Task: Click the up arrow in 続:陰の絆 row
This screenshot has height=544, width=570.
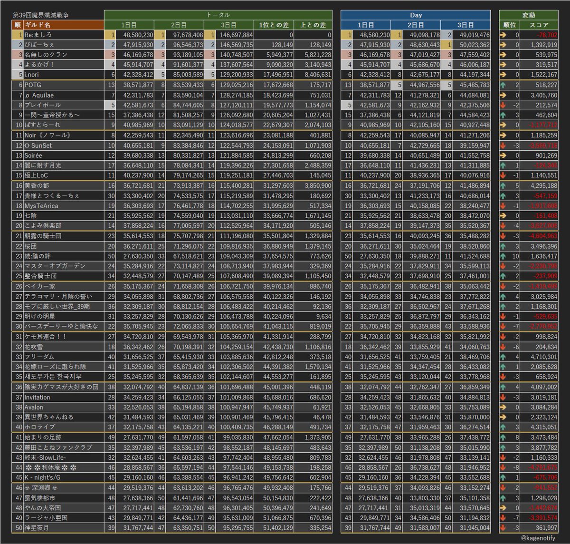Action: point(503,255)
